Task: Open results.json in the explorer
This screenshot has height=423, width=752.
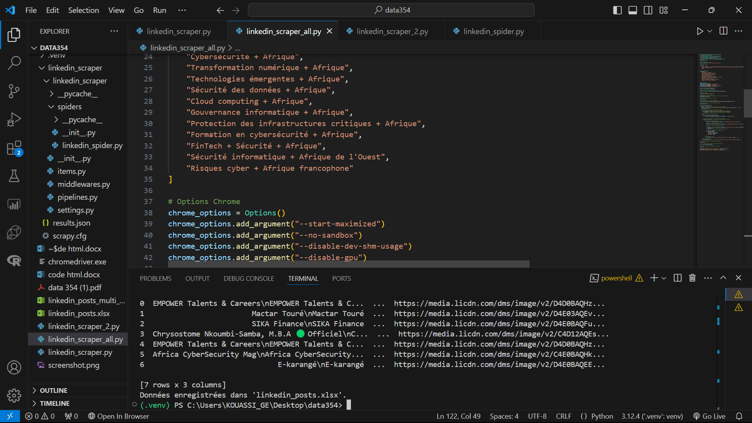Action: [71, 223]
